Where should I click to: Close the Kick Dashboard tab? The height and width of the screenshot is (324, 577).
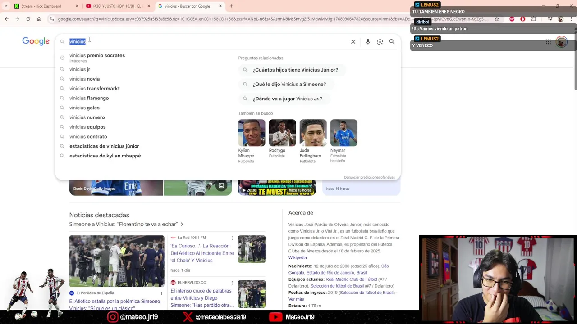point(77,6)
